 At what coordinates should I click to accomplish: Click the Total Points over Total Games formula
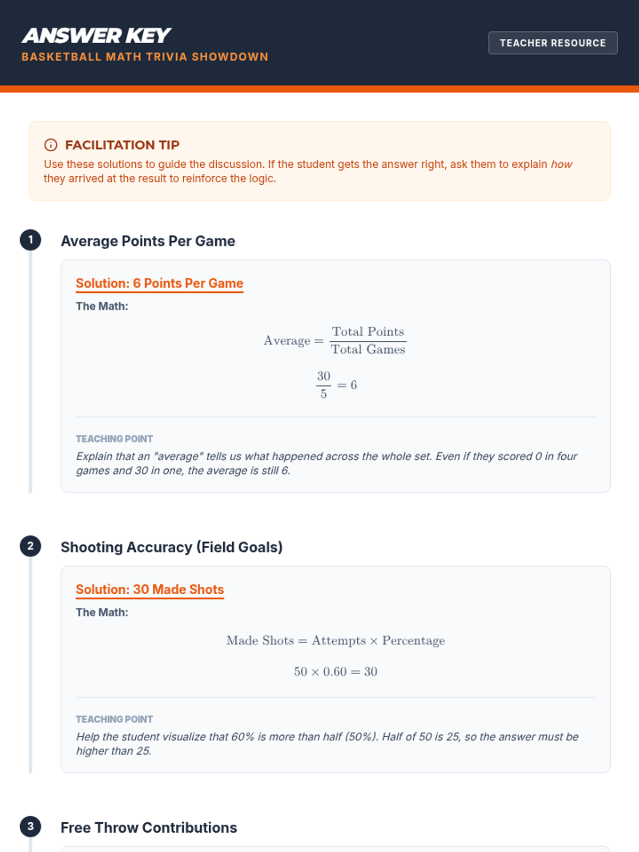click(x=335, y=340)
